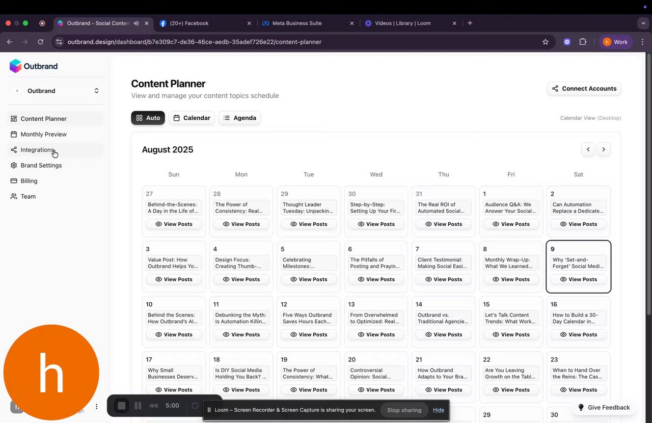Pause the Loom recording
652x423 pixels.
[x=138, y=406]
